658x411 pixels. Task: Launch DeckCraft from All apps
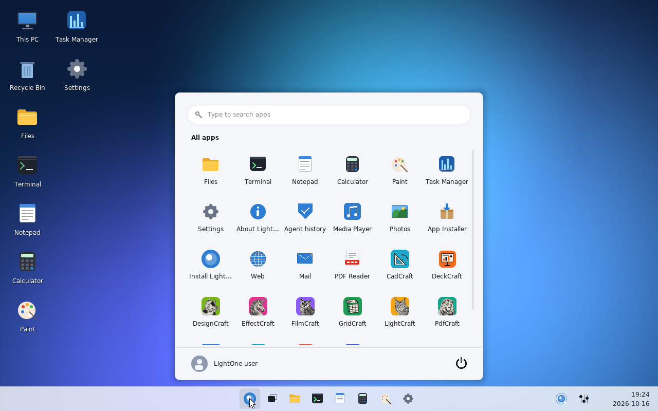[x=447, y=265]
